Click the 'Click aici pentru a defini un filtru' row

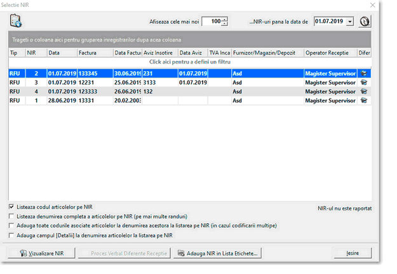(x=190, y=62)
